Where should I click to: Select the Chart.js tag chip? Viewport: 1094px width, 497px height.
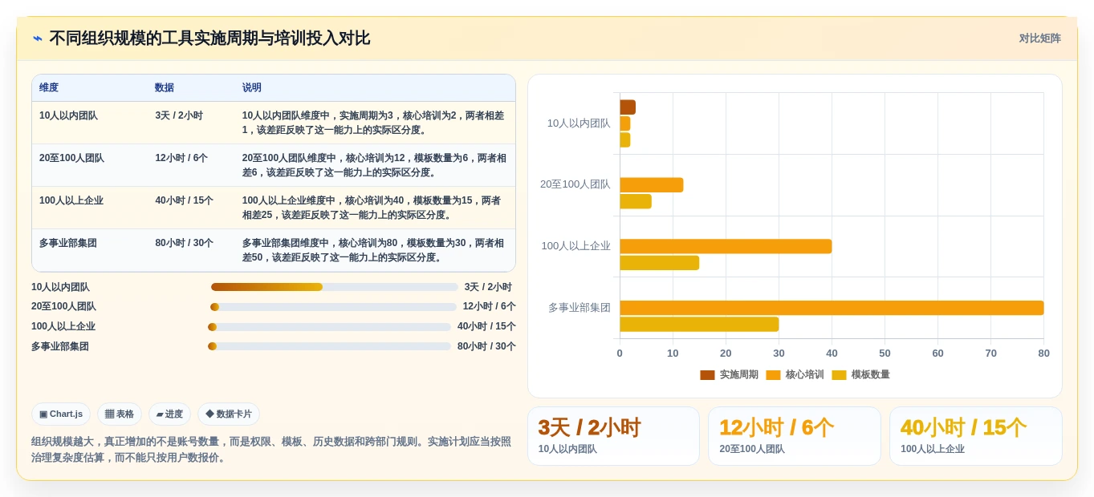tap(61, 414)
